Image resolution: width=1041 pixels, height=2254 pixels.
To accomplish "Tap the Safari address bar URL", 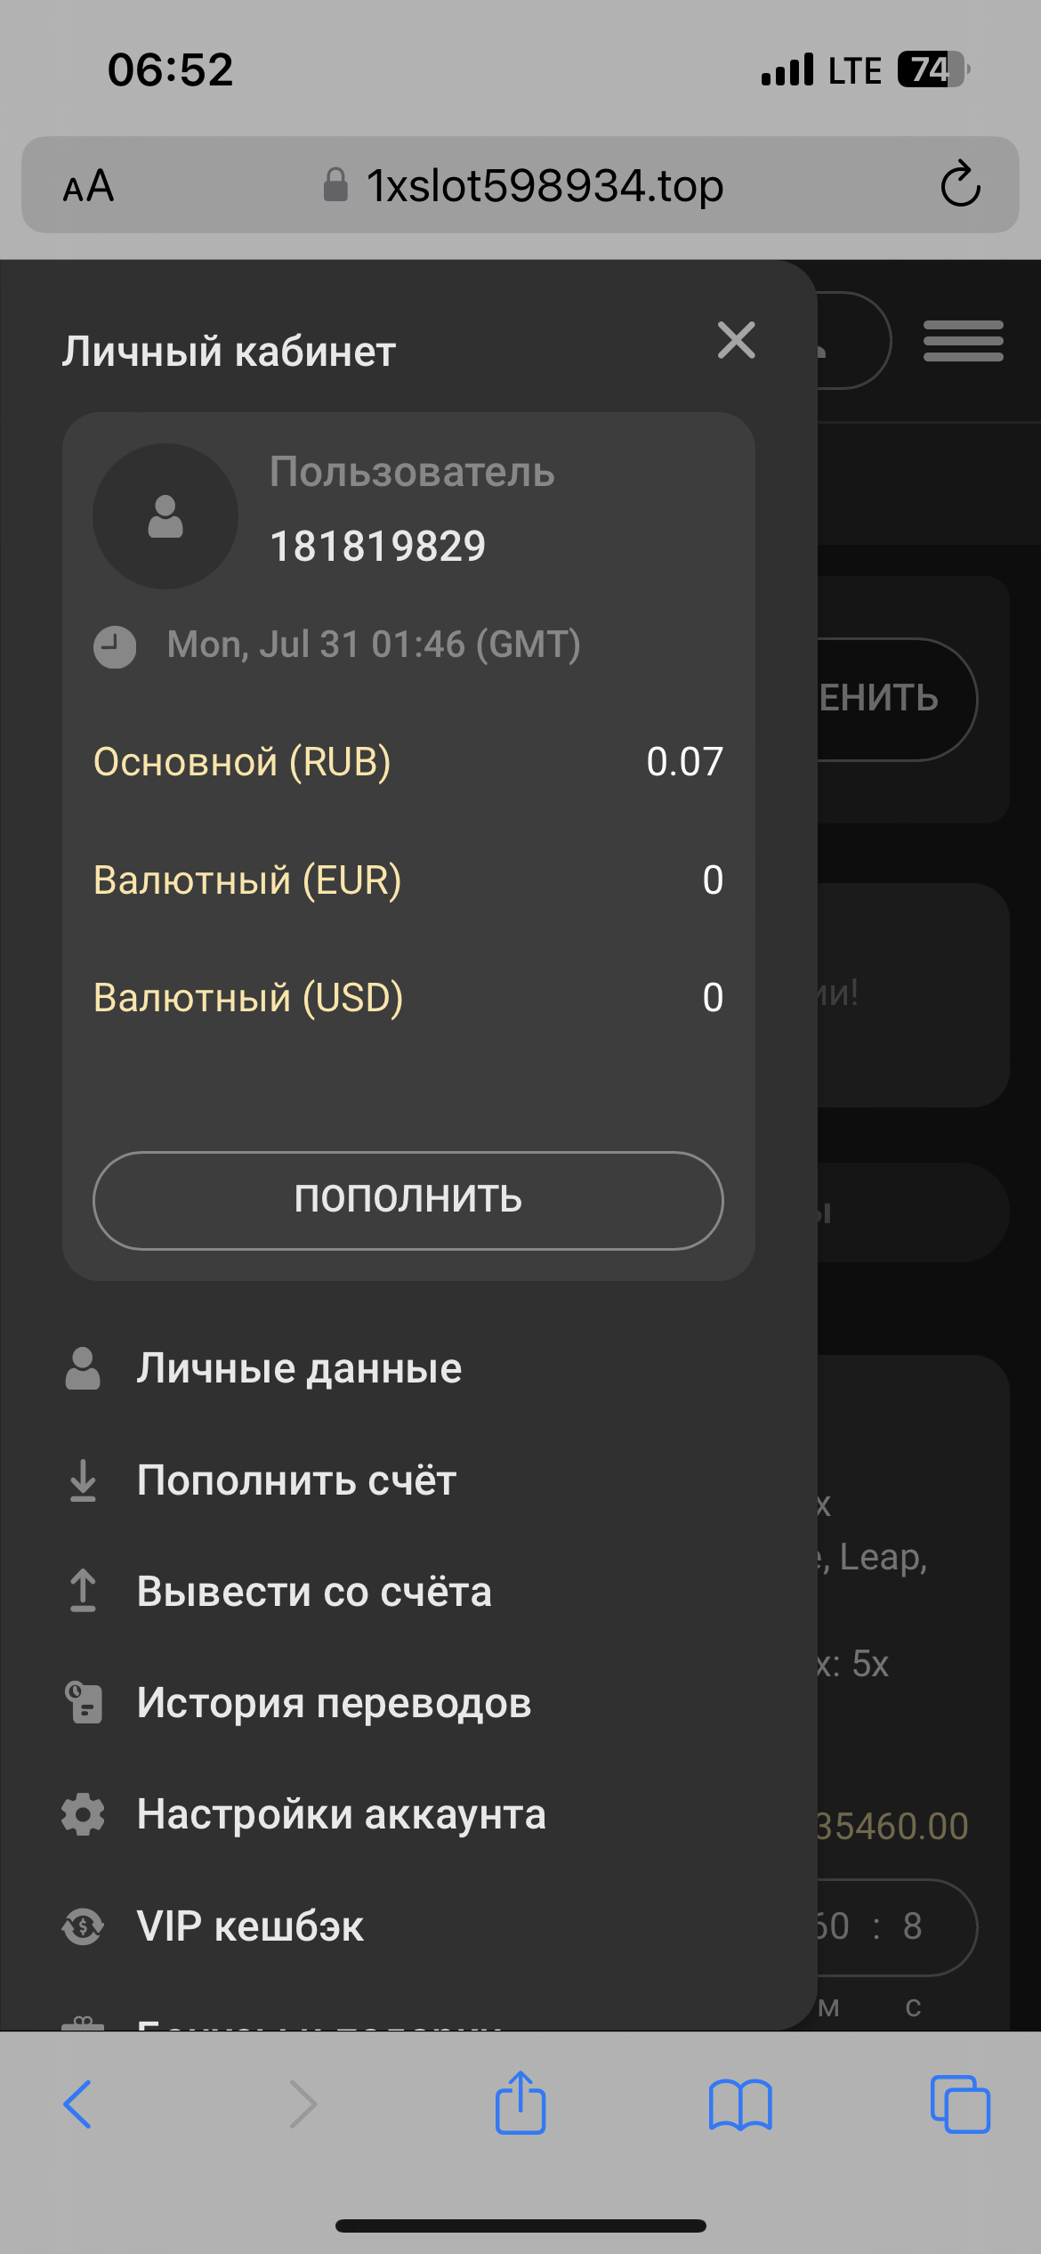I will 545,186.
